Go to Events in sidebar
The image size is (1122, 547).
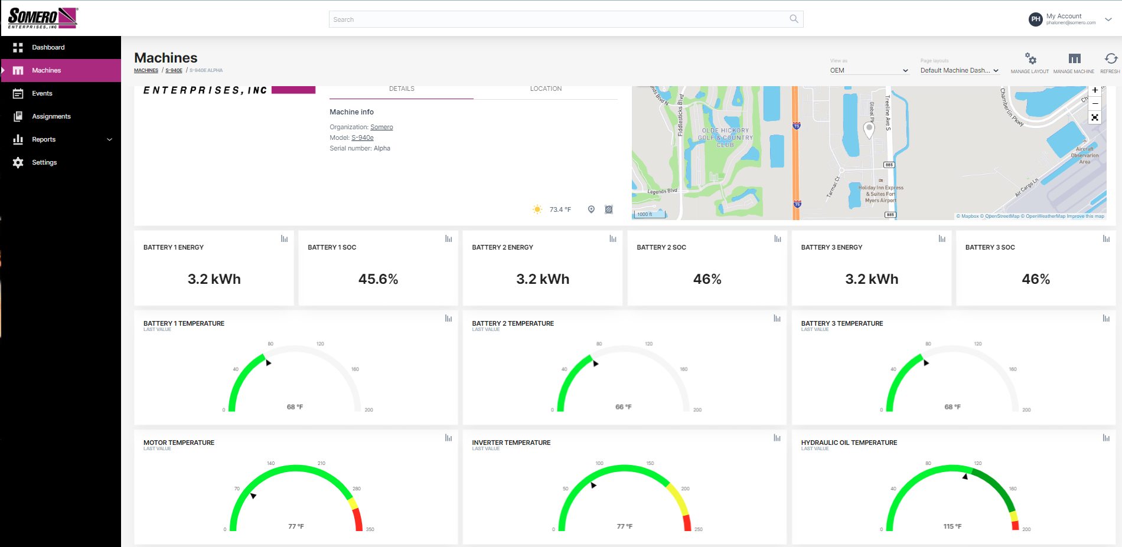click(x=42, y=93)
